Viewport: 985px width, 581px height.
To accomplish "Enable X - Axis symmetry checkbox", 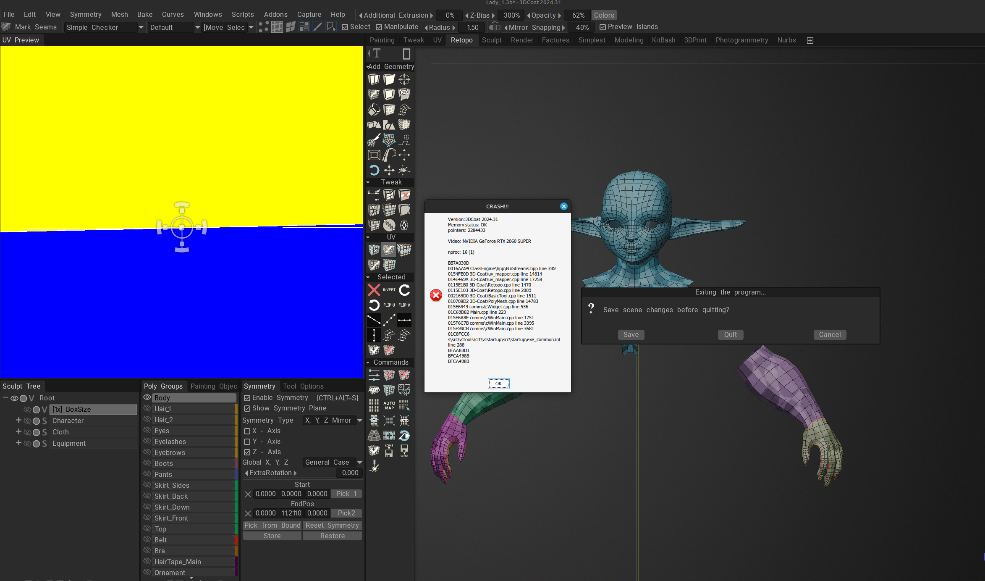I will 247,431.
